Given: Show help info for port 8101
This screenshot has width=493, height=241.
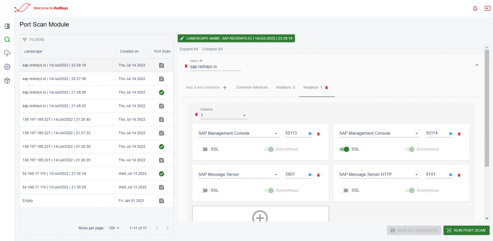Looking at the screenshot, I should [451, 175].
